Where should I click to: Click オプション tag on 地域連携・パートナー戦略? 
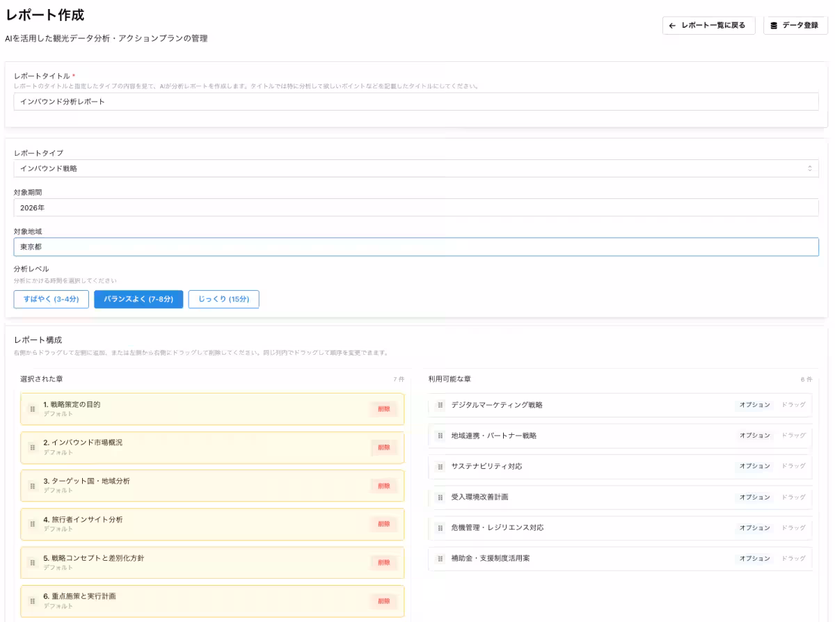(754, 436)
